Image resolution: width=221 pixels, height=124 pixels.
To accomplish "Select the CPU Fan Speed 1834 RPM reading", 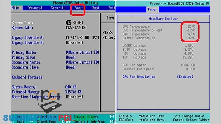I will 188,65.
